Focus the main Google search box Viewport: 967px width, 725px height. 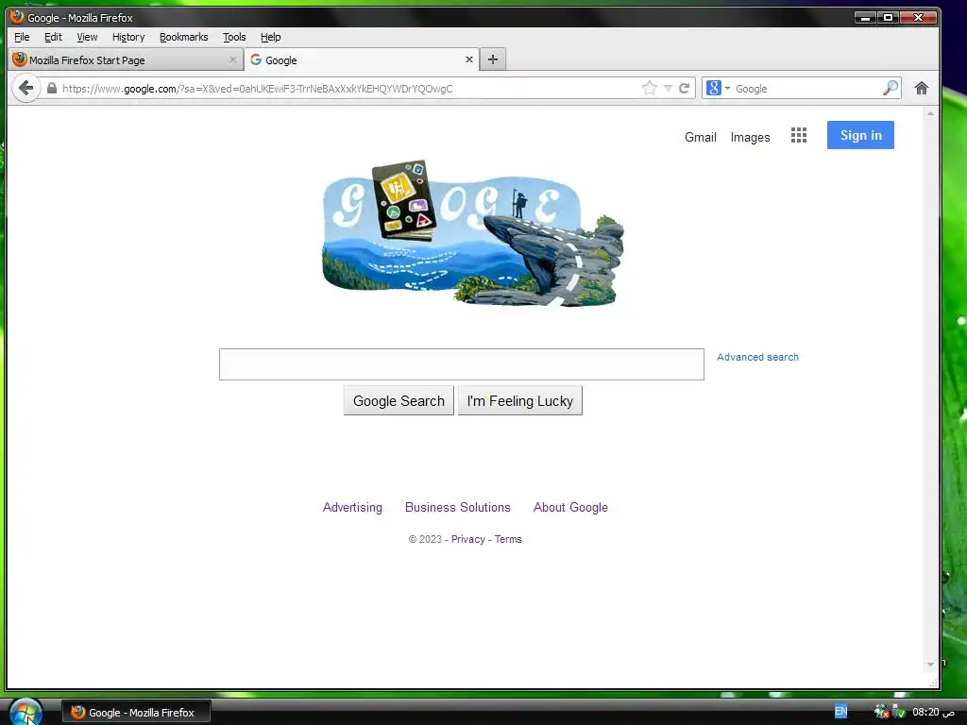tap(461, 364)
